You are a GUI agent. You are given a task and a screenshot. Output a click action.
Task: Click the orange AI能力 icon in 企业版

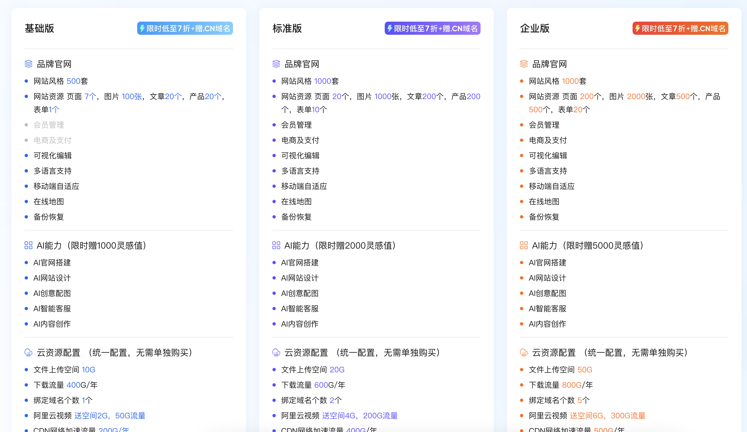coord(524,245)
